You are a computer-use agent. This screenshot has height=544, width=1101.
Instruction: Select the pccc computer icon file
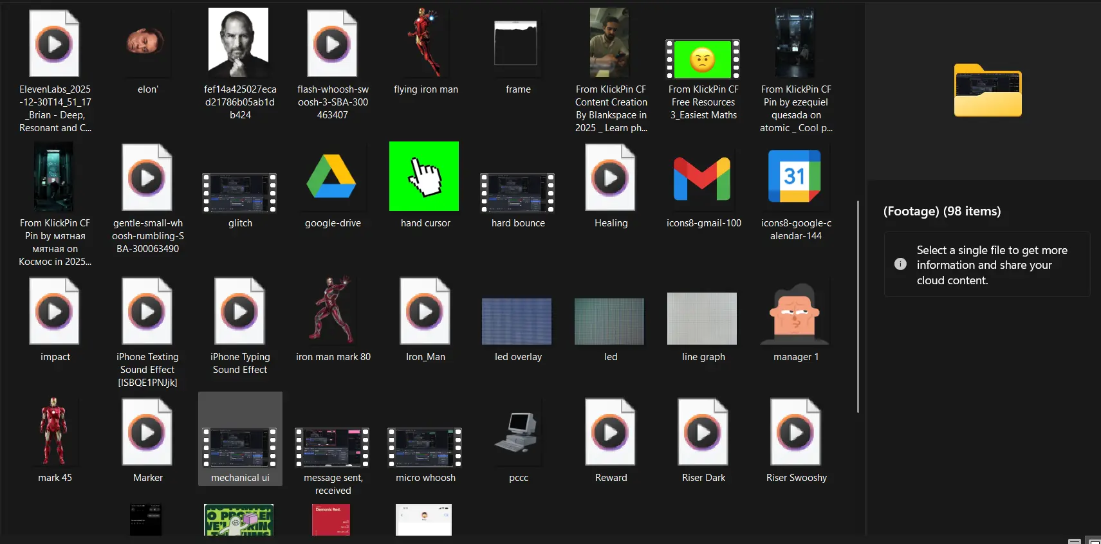[518, 432]
